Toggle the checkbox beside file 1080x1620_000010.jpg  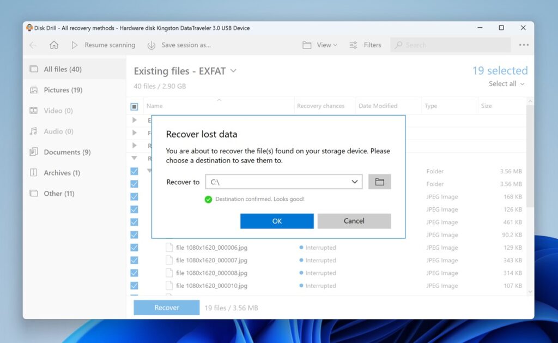(134, 285)
